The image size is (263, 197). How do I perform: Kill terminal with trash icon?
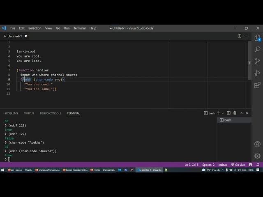(235, 113)
